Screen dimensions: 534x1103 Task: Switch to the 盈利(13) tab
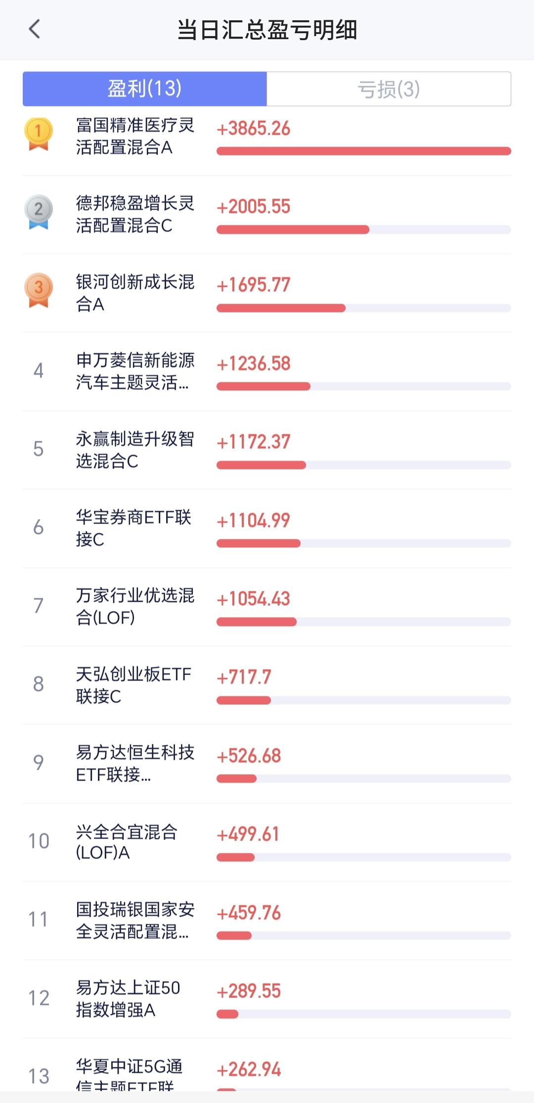pyautogui.click(x=145, y=89)
